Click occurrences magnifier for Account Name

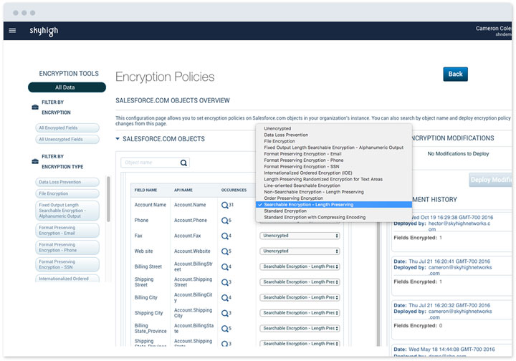[x=225, y=205]
